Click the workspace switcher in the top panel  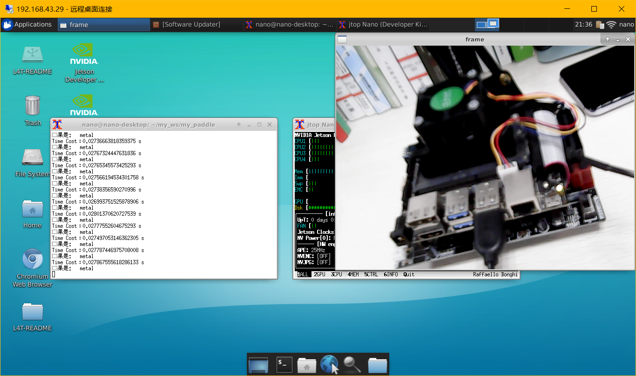[487, 24]
